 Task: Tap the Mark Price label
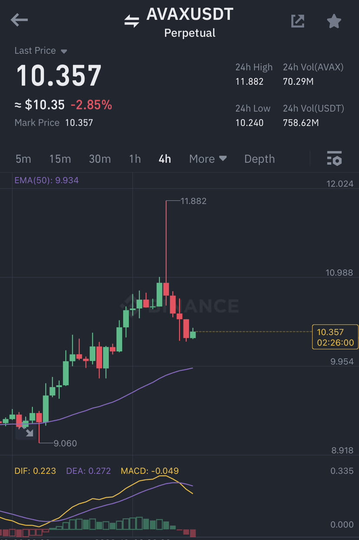pyautogui.click(x=37, y=123)
